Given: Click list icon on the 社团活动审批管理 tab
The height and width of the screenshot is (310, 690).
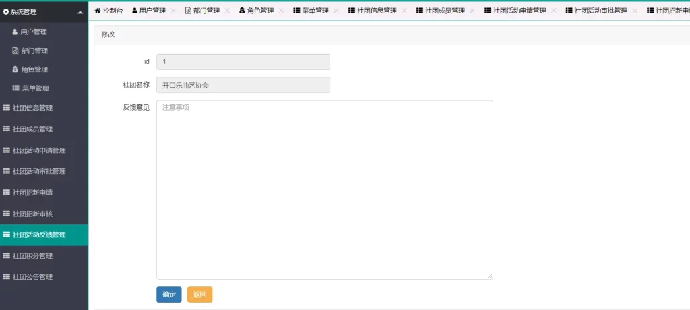Looking at the screenshot, I should (x=569, y=11).
